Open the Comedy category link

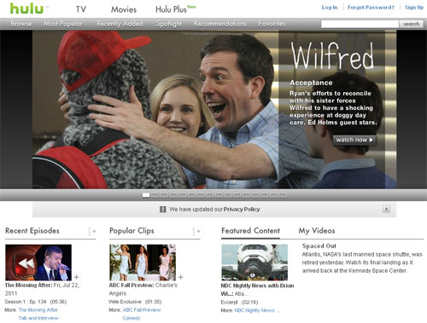(x=132, y=318)
